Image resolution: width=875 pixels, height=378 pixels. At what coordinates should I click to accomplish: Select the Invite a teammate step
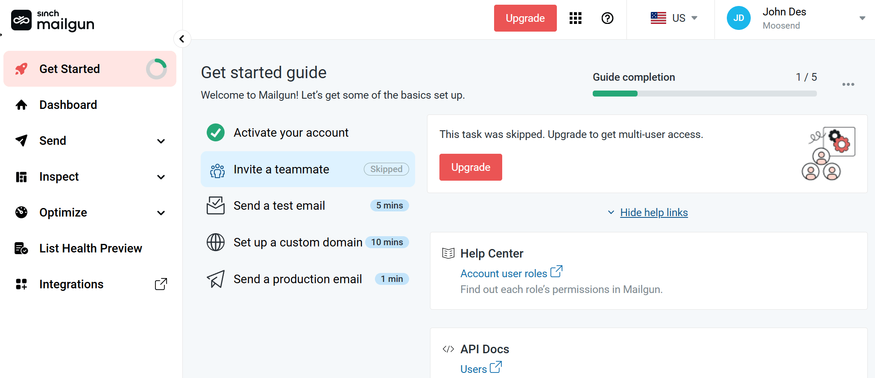[307, 169]
